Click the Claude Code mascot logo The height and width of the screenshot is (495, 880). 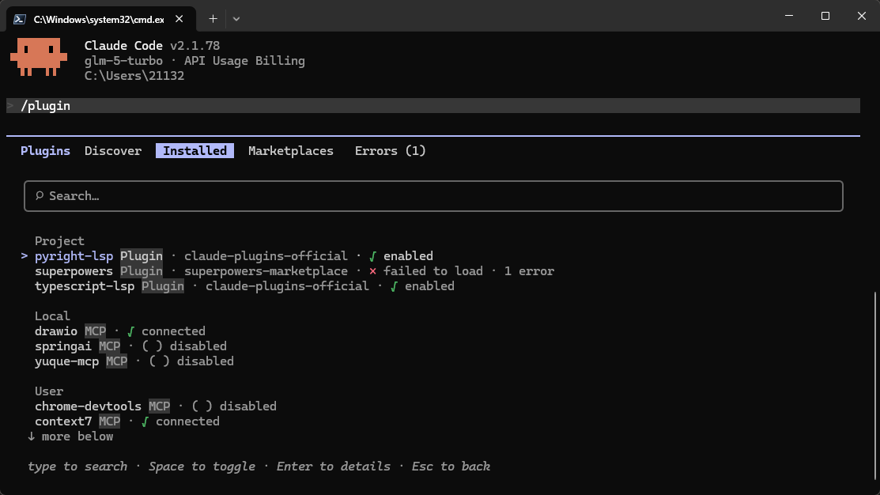tap(39, 57)
